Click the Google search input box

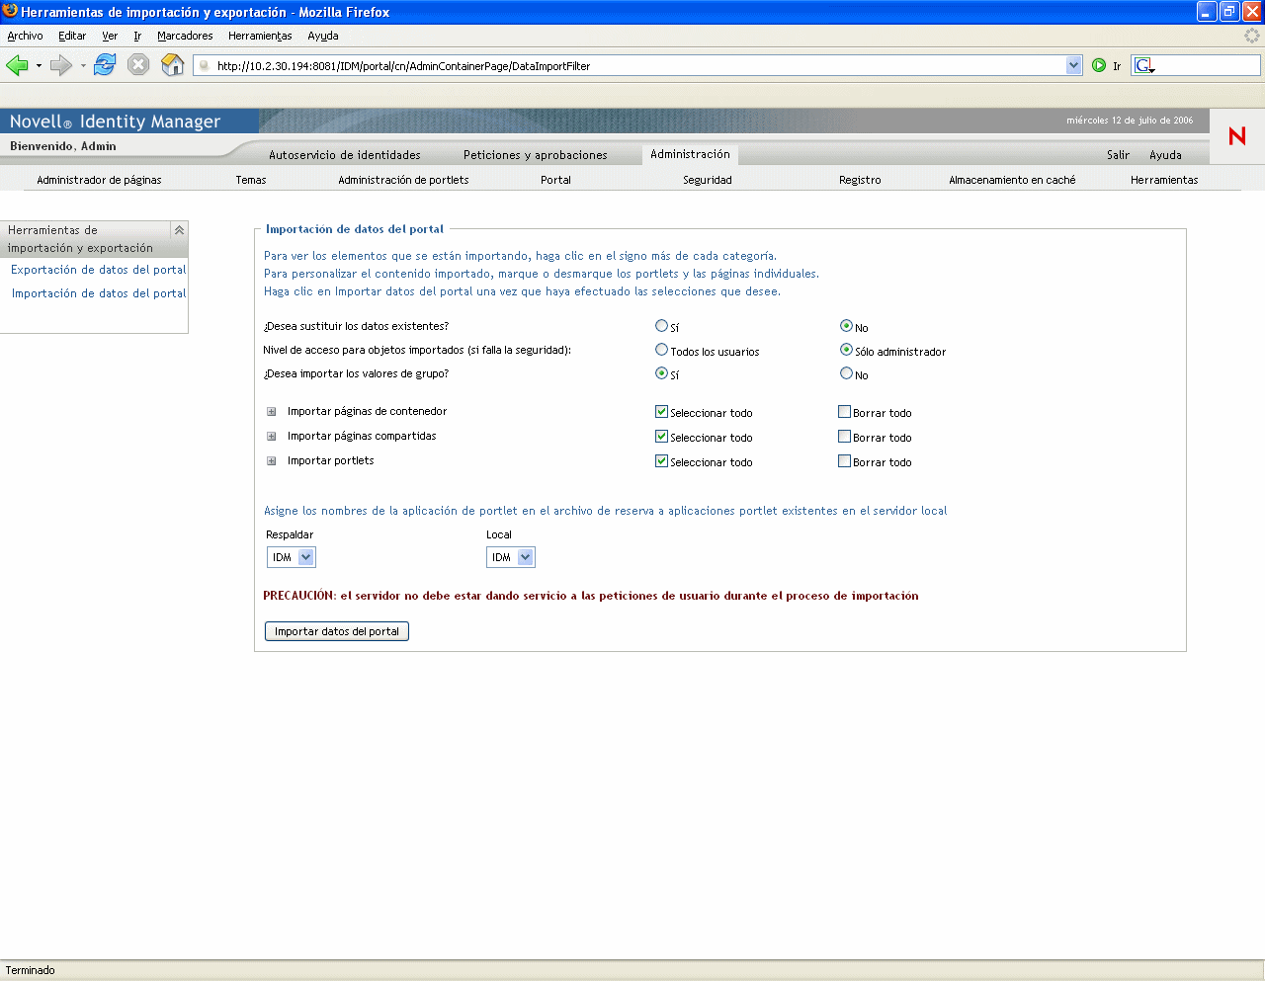(1208, 65)
